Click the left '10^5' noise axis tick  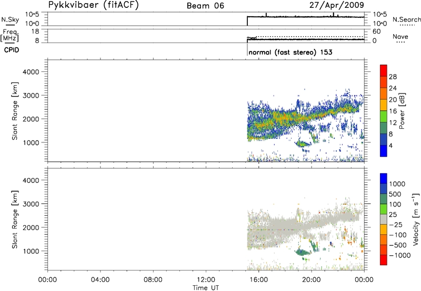pyautogui.click(x=32, y=14)
